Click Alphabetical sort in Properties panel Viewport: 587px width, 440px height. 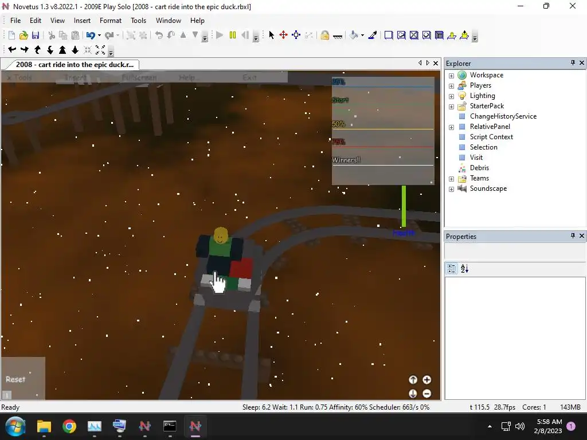pos(464,268)
